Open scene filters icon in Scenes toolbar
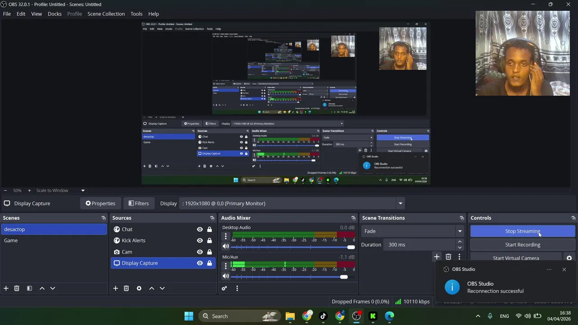 point(29,288)
